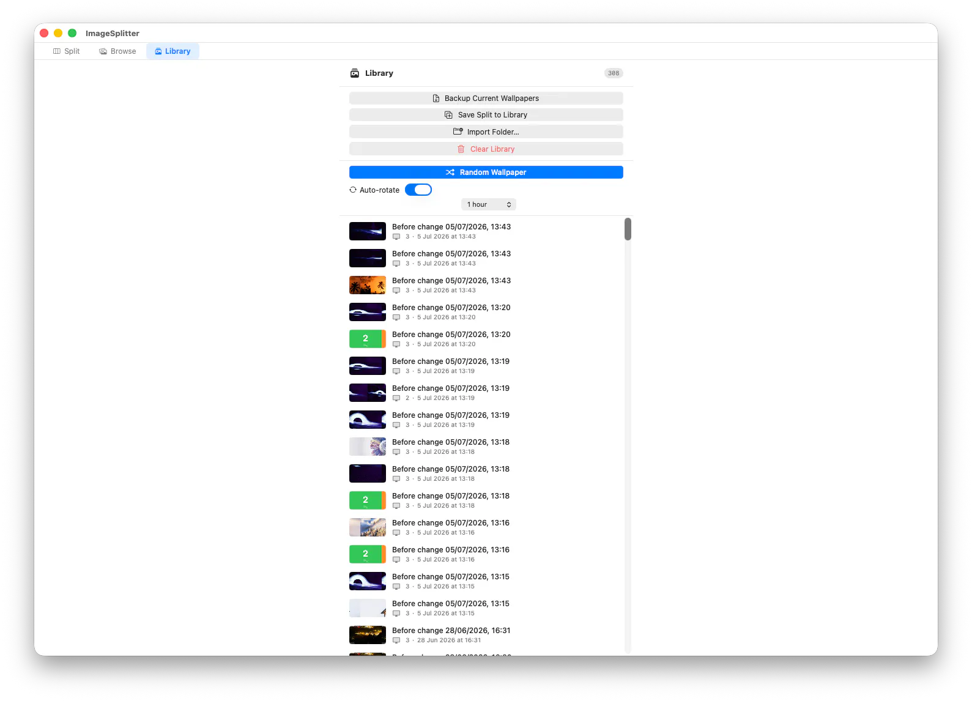This screenshot has height=701, width=972.
Task: Click the display icon with count 2 at 13:19
Action: 396,398
